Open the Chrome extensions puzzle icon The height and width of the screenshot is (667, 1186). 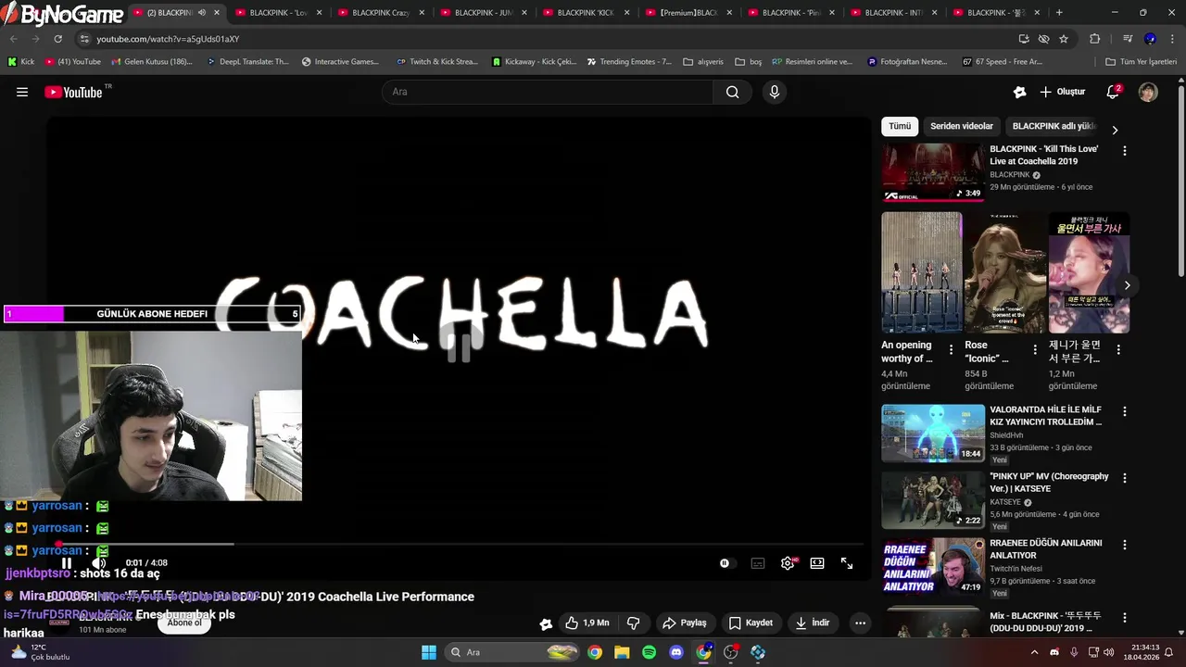pos(1095,39)
